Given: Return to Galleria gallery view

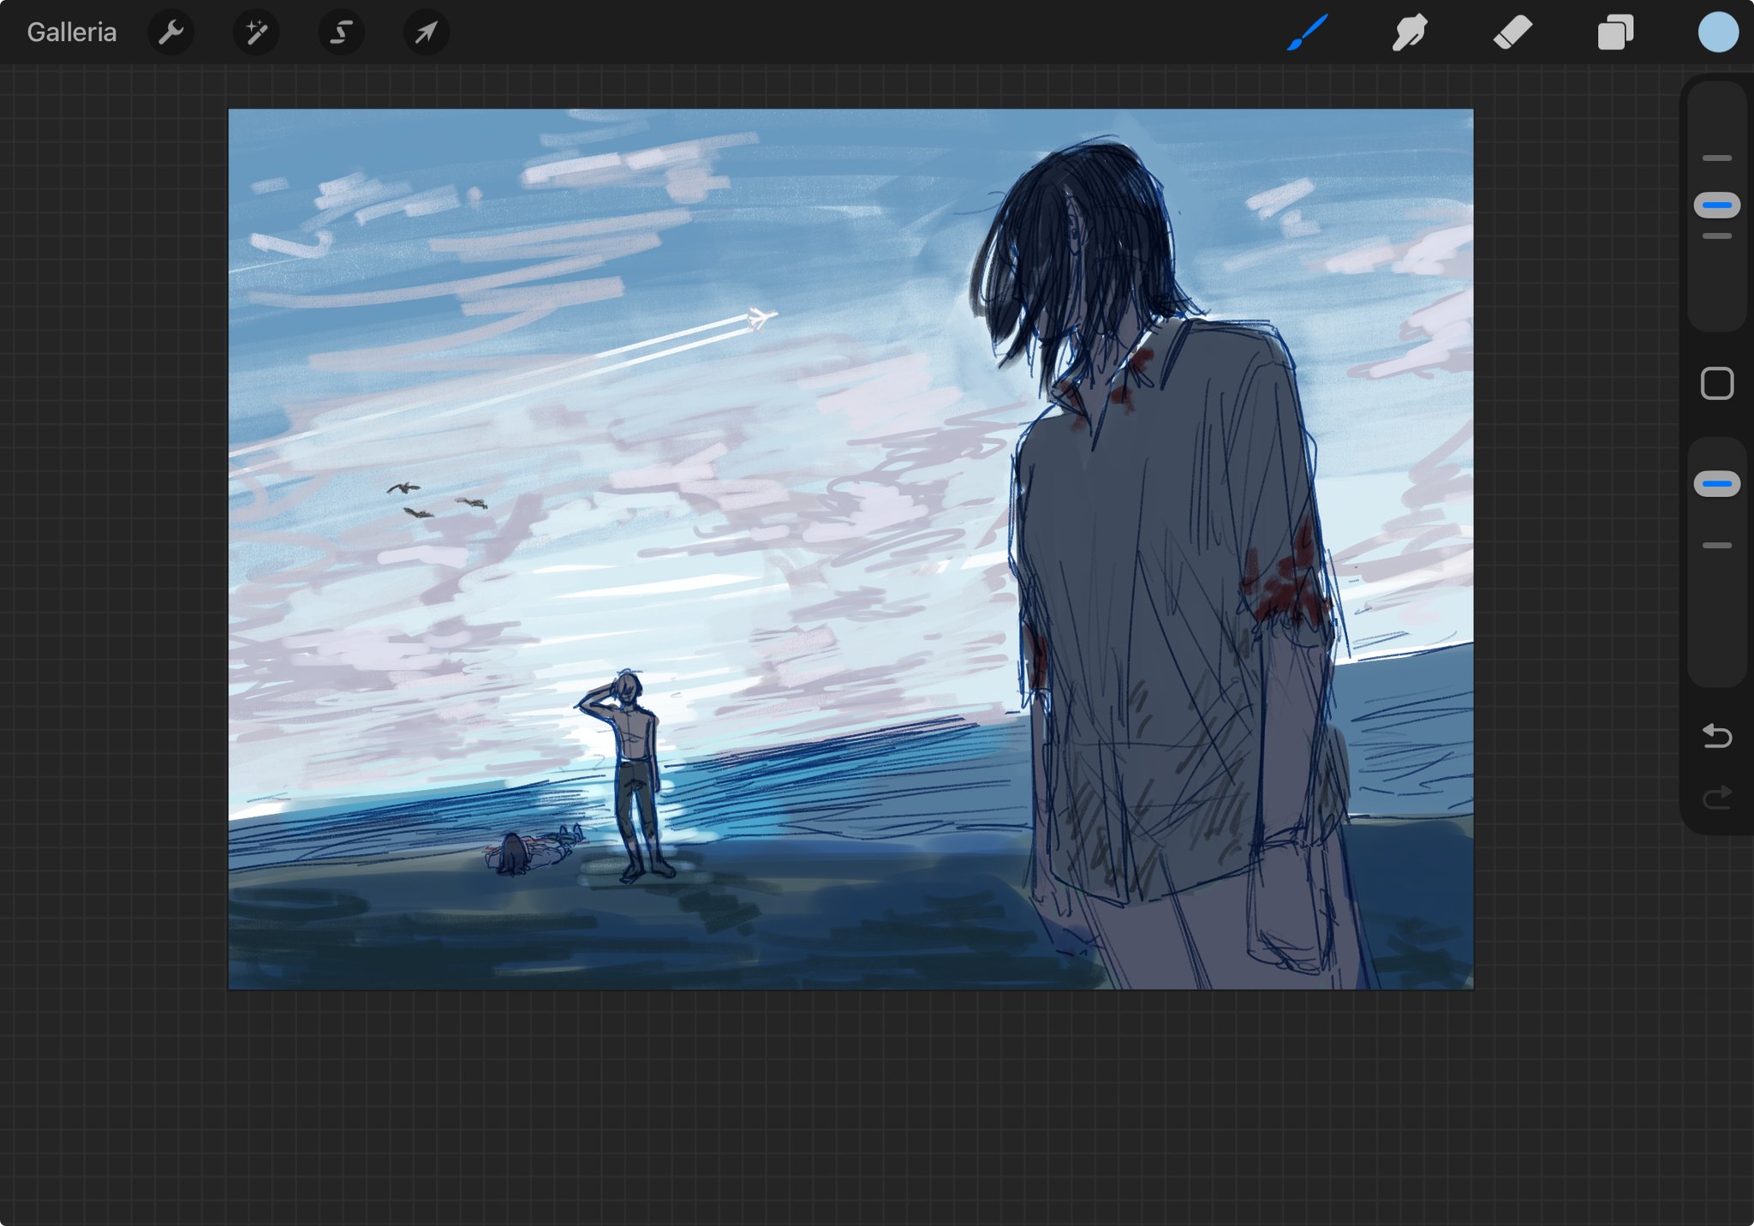Looking at the screenshot, I should 71,33.
